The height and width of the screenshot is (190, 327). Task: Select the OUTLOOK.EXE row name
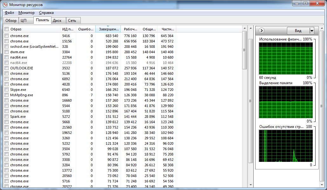[22, 68]
